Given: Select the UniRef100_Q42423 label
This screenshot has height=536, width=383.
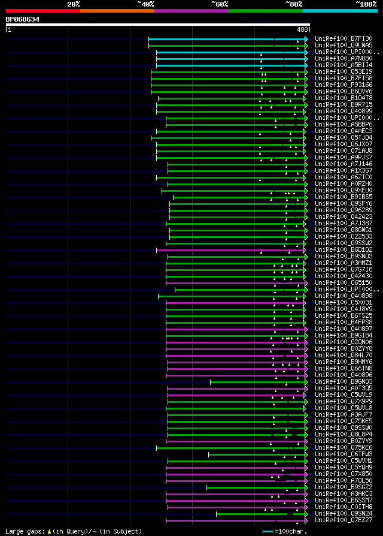Looking at the screenshot, I should point(344,216).
